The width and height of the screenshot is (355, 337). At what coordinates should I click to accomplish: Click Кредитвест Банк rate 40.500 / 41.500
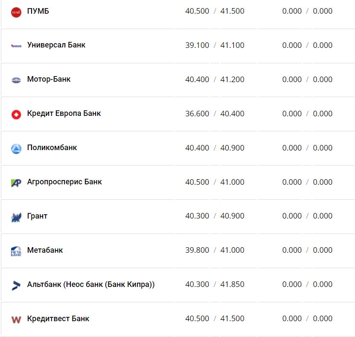(215, 319)
